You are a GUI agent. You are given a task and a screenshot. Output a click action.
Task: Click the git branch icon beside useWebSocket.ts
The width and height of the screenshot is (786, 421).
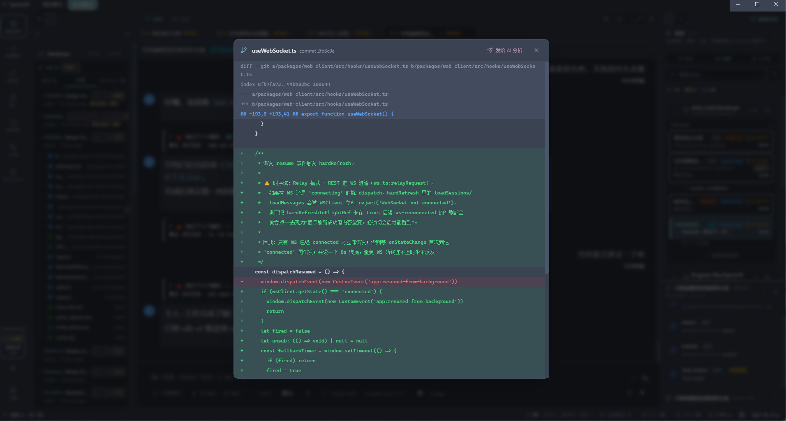[x=244, y=50]
